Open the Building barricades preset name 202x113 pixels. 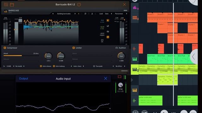click(64, 14)
